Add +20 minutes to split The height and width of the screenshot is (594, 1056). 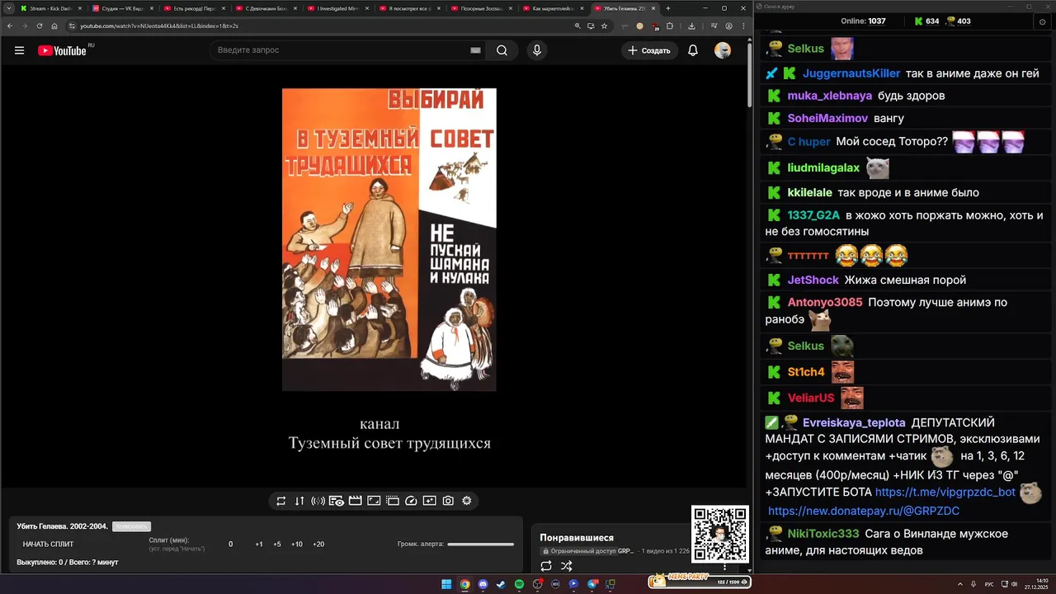[x=318, y=544]
